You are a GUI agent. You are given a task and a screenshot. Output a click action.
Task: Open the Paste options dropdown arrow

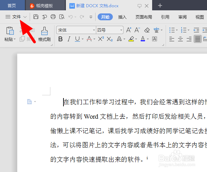tap(14, 39)
